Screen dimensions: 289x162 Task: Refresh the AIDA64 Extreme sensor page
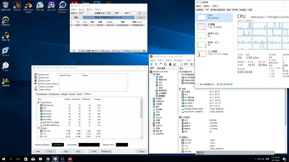165,64
